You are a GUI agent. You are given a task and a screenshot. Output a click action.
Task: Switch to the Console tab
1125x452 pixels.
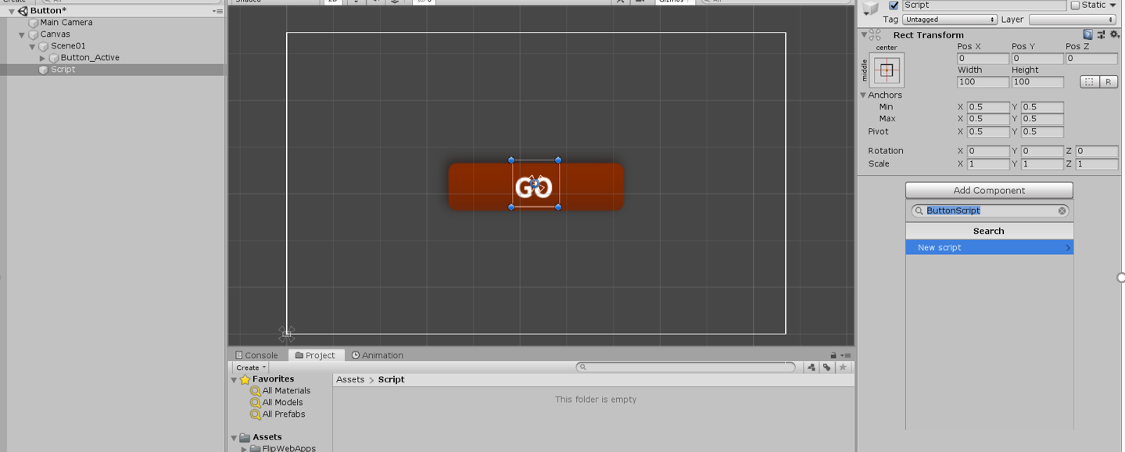[256, 355]
